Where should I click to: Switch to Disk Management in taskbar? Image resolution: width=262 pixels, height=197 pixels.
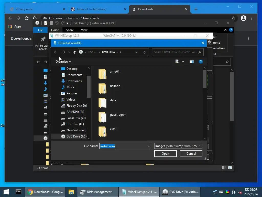coord(98,192)
